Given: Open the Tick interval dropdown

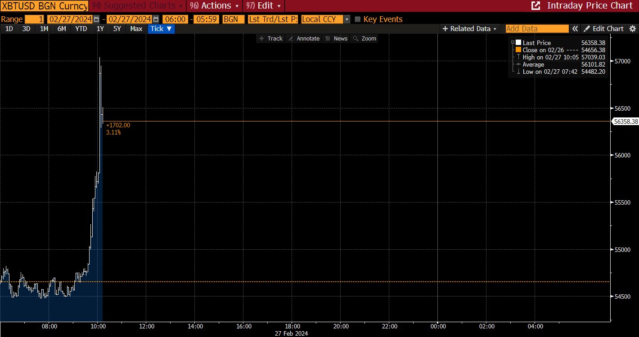Looking at the screenshot, I should click(x=161, y=29).
